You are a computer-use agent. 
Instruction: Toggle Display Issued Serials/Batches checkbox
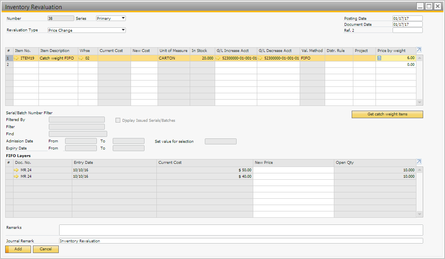(x=118, y=120)
